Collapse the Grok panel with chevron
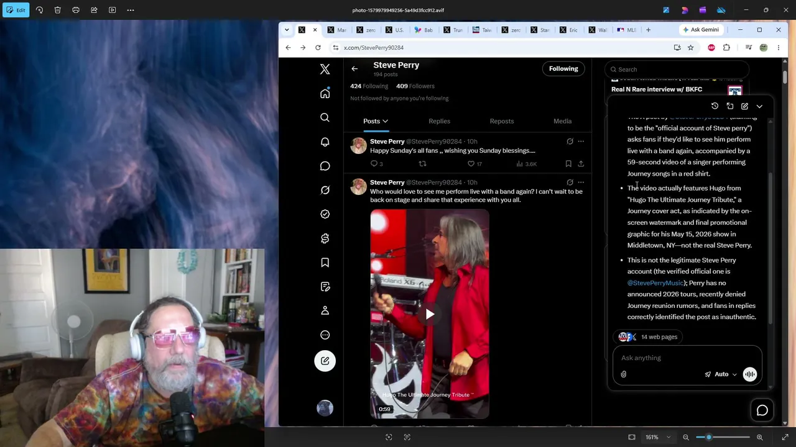796x447 pixels. point(759,106)
